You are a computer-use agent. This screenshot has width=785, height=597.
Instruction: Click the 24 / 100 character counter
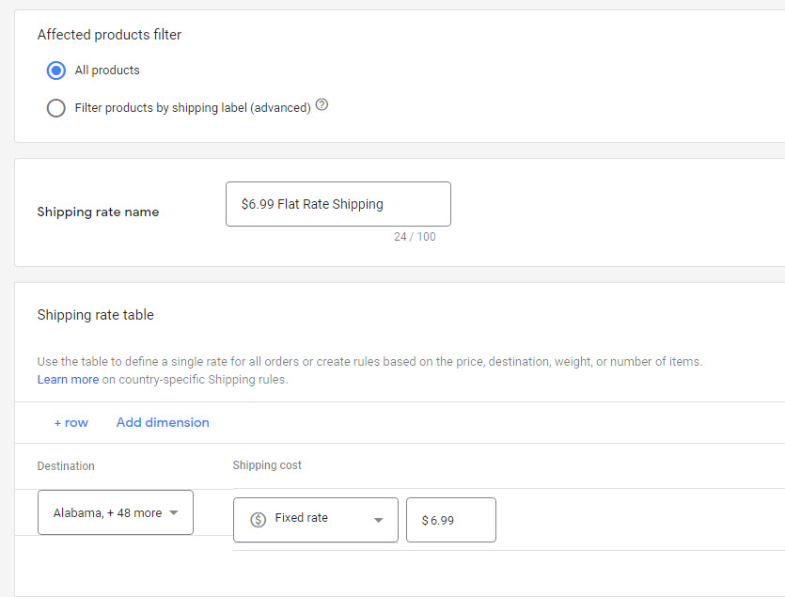415,237
